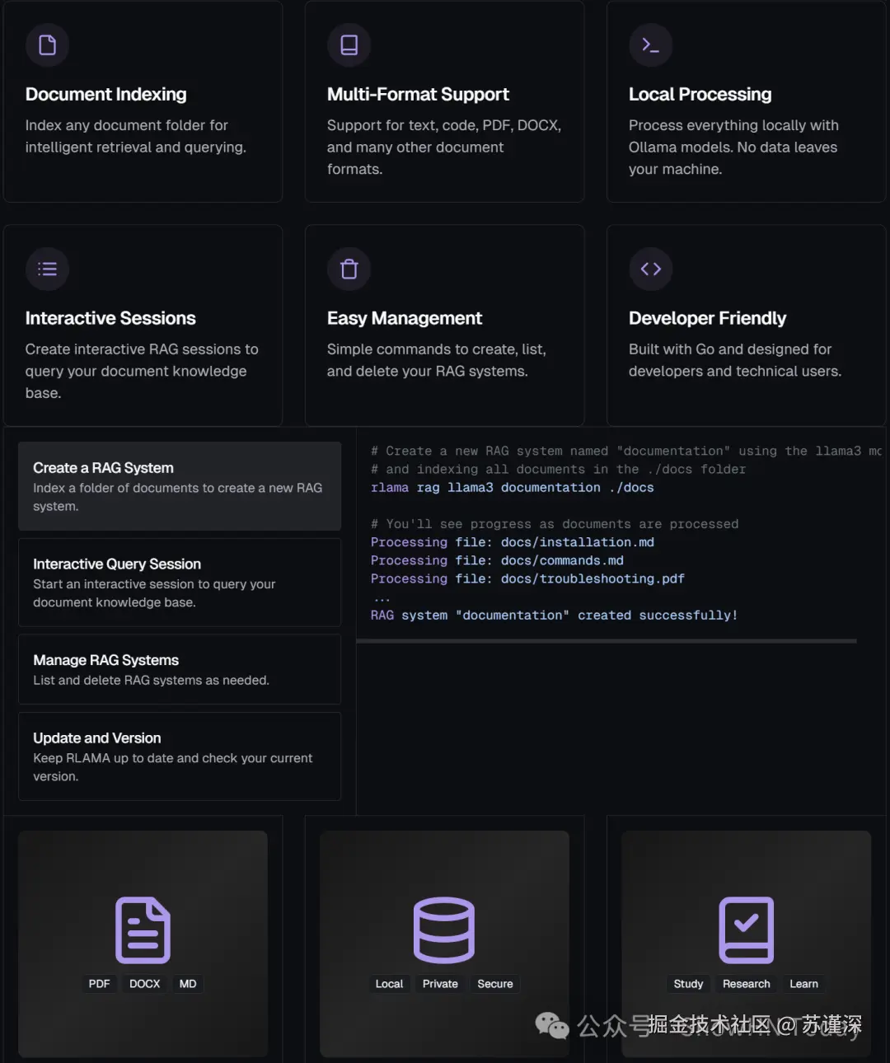Click 'Processing file: docs/installation.md' line

(x=513, y=542)
